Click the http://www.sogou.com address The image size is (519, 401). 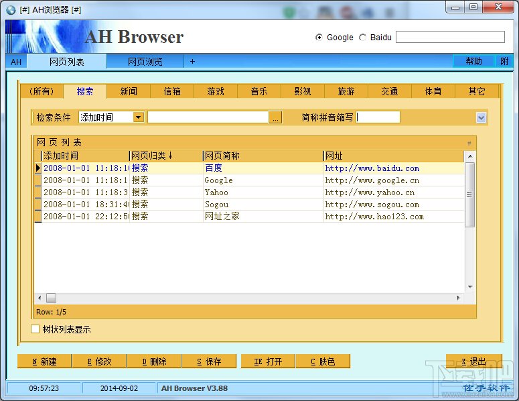tap(372, 205)
